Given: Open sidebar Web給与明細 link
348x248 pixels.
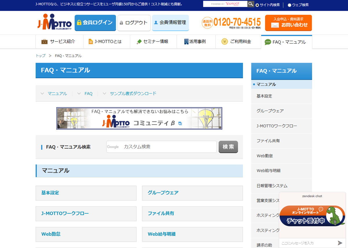Looking at the screenshot, I should click(281, 171).
